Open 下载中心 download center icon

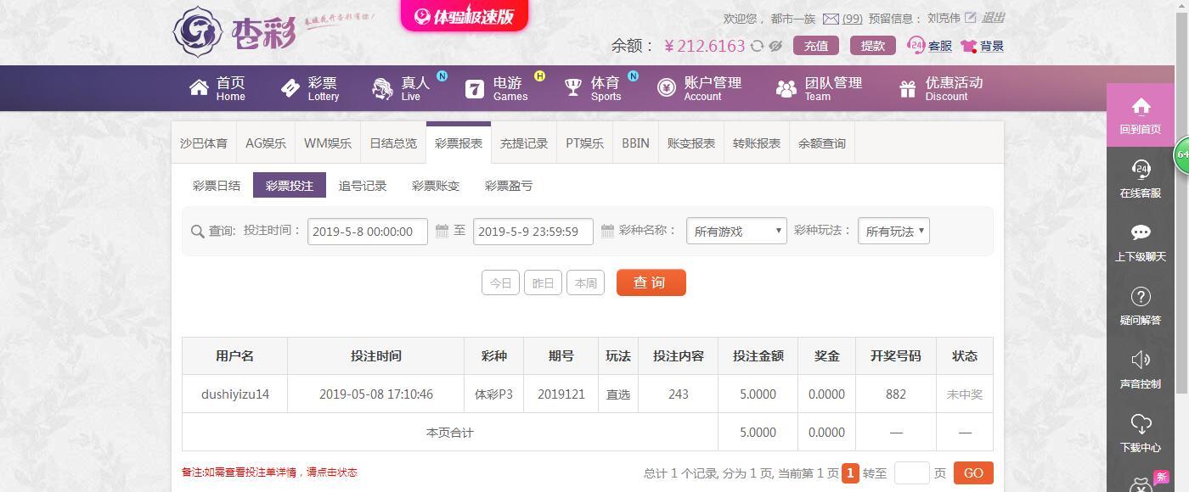click(x=1141, y=424)
